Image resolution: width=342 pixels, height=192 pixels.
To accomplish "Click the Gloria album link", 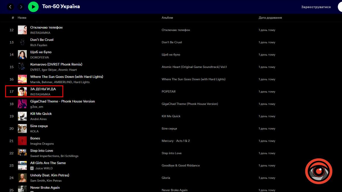I will (x=166, y=178).
